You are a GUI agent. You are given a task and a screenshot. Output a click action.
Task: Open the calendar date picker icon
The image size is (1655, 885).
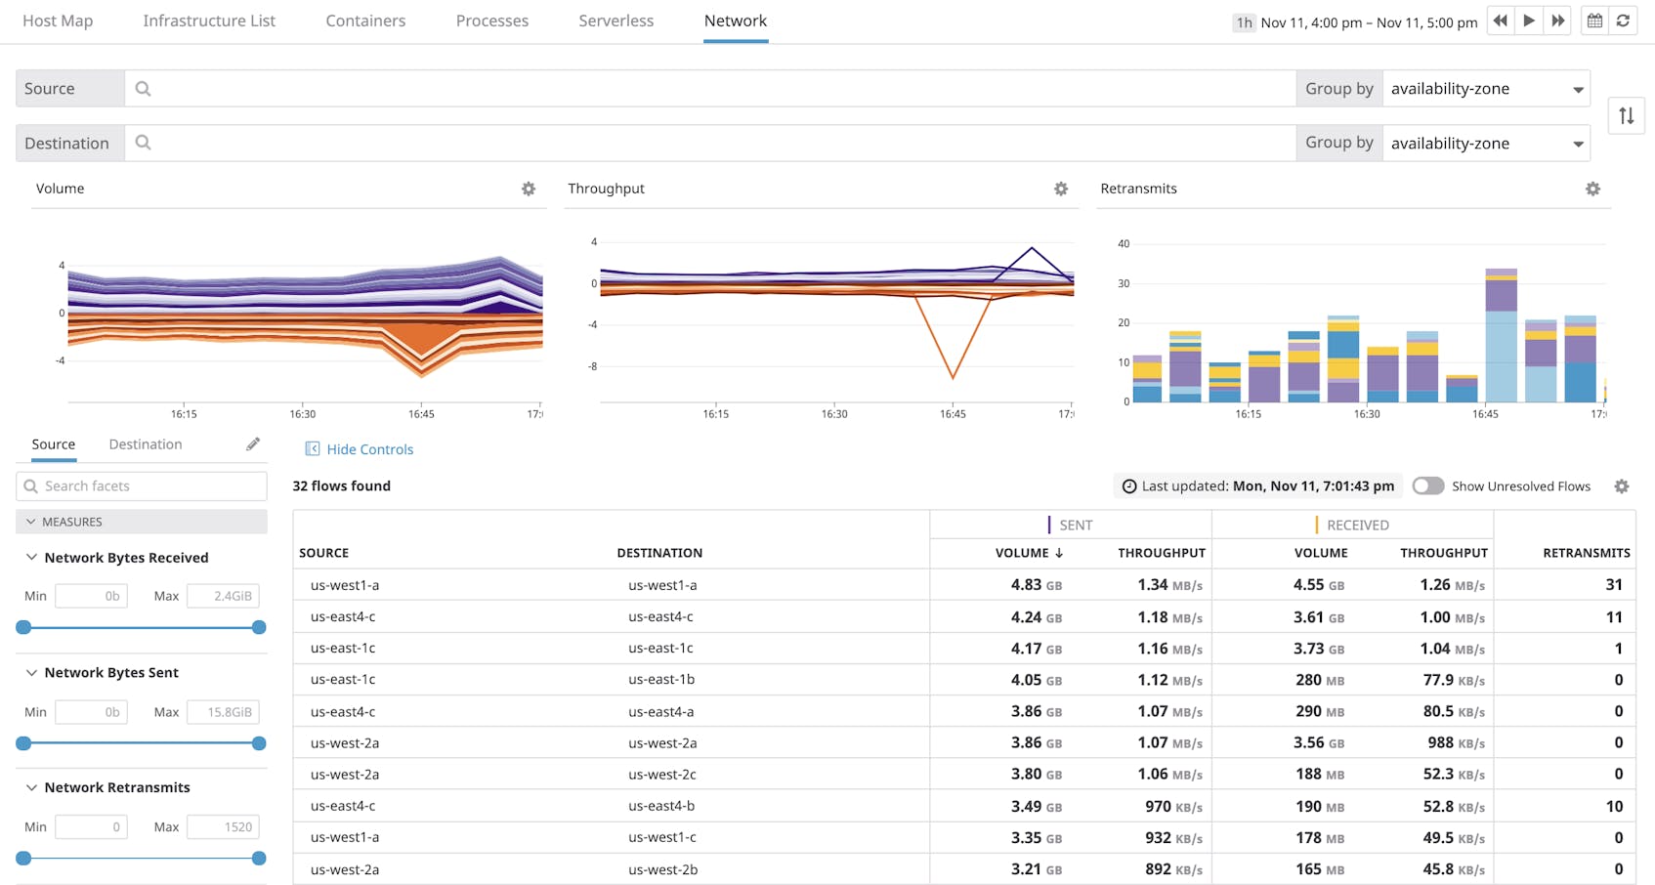(1593, 20)
